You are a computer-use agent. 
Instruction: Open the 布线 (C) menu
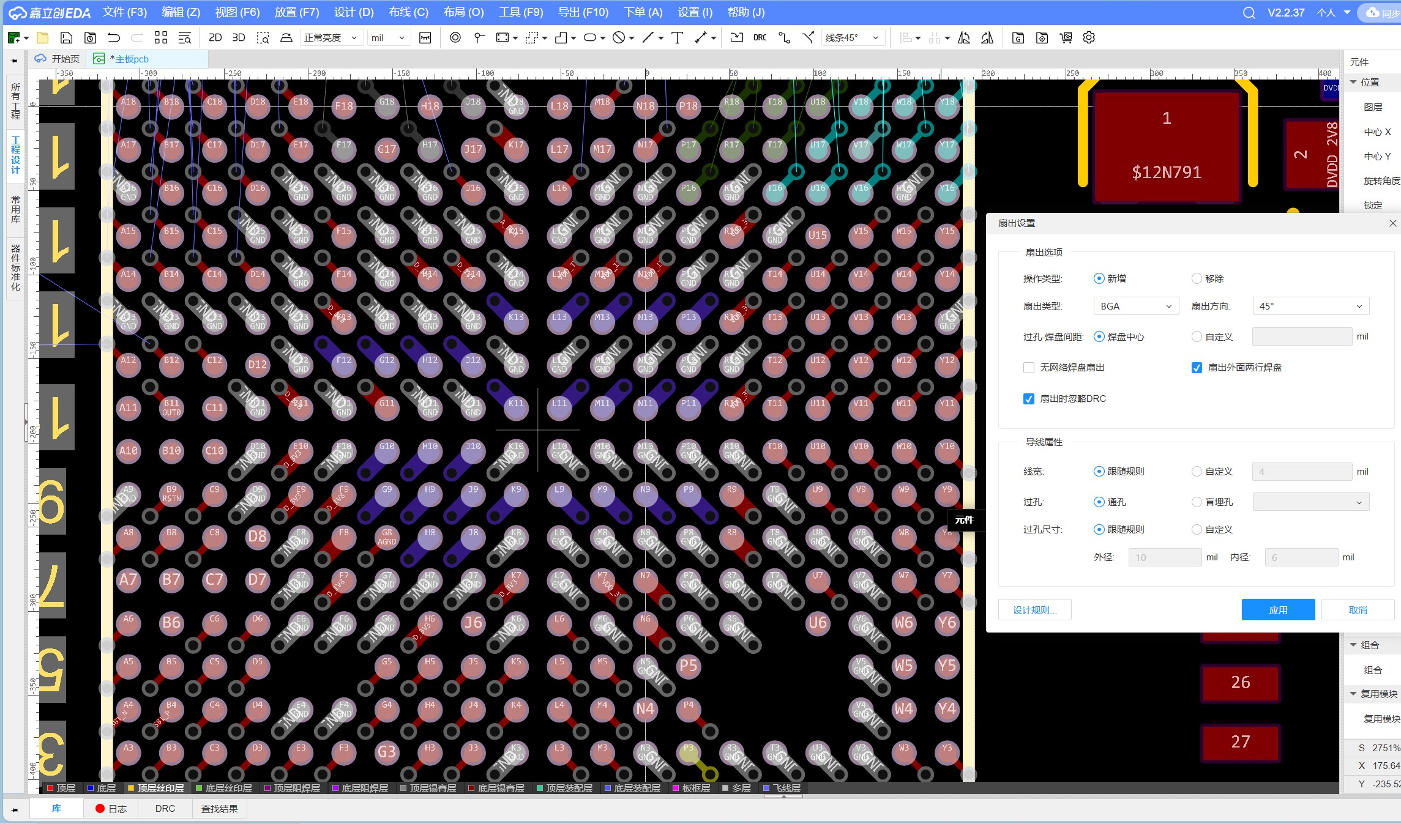click(408, 12)
